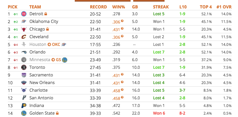The image size is (238, 117).
Task: Click the orange GS pick-owner link
Action: point(58,60)
